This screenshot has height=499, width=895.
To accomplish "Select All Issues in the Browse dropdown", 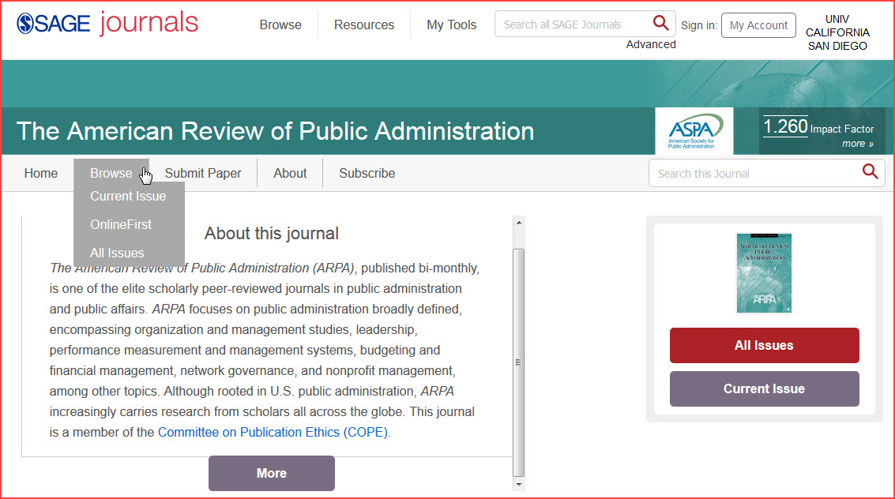I will (x=117, y=253).
